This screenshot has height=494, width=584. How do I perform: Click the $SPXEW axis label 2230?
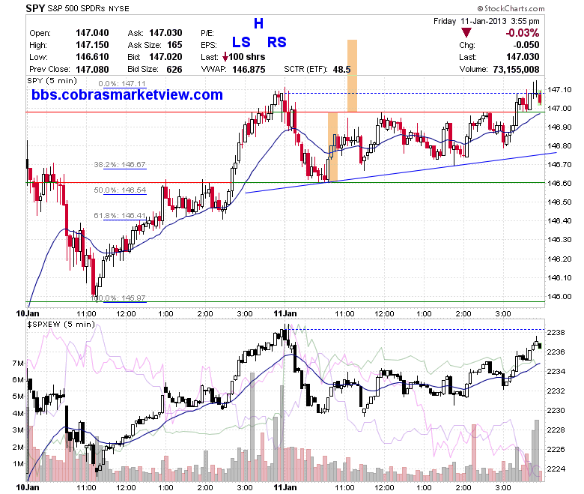pos(556,410)
